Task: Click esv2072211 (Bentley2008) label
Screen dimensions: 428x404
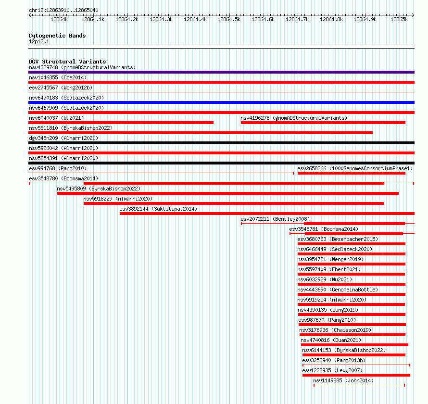Action: 275,219
